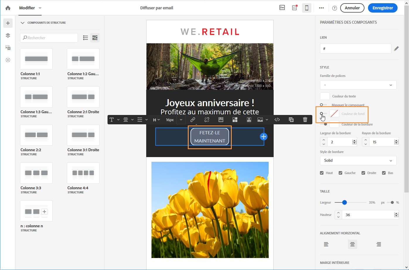Uncheck the Gauche border checkbox
The image size is (409, 270).
click(340, 173)
